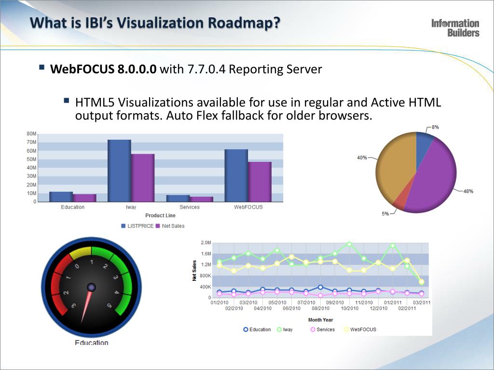
Task: Click the "01/2010" x-axis label
Action: 220,303
